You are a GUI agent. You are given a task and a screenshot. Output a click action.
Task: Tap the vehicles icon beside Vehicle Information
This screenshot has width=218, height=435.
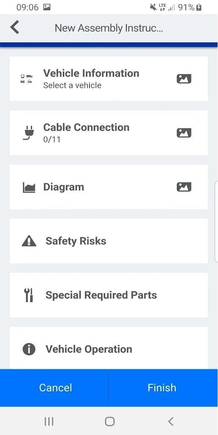[x=26, y=79]
